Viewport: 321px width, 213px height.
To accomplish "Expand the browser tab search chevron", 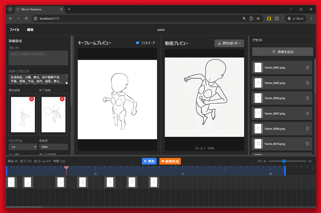I will (10, 9).
